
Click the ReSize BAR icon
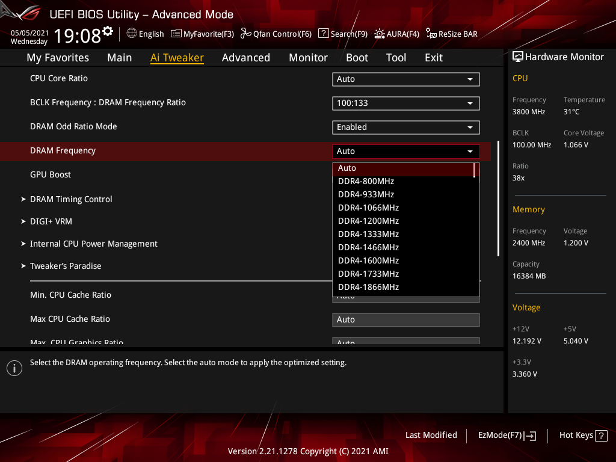[x=431, y=34]
